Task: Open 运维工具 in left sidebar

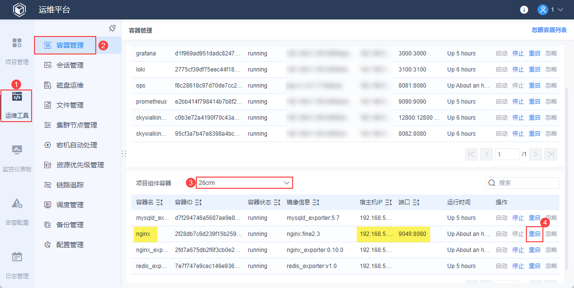Action: click(x=17, y=106)
